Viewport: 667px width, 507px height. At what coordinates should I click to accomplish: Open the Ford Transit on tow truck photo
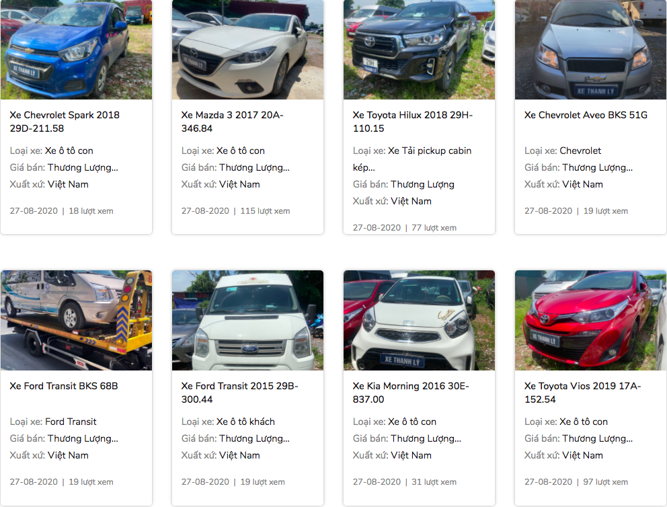point(76,320)
